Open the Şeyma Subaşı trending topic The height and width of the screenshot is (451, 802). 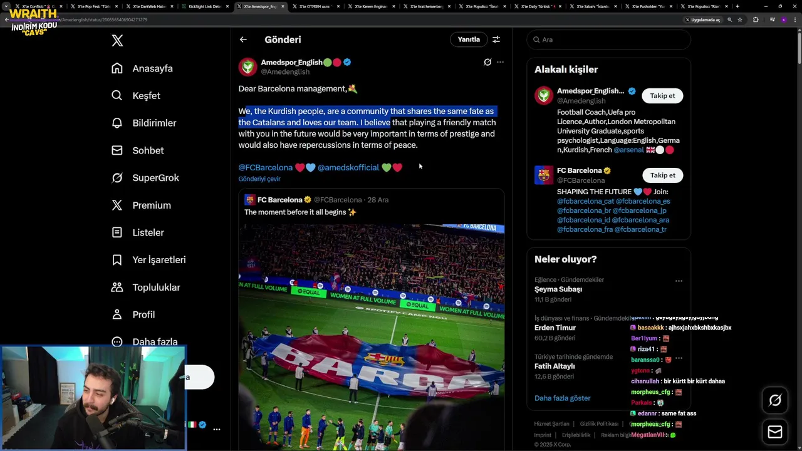558,289
